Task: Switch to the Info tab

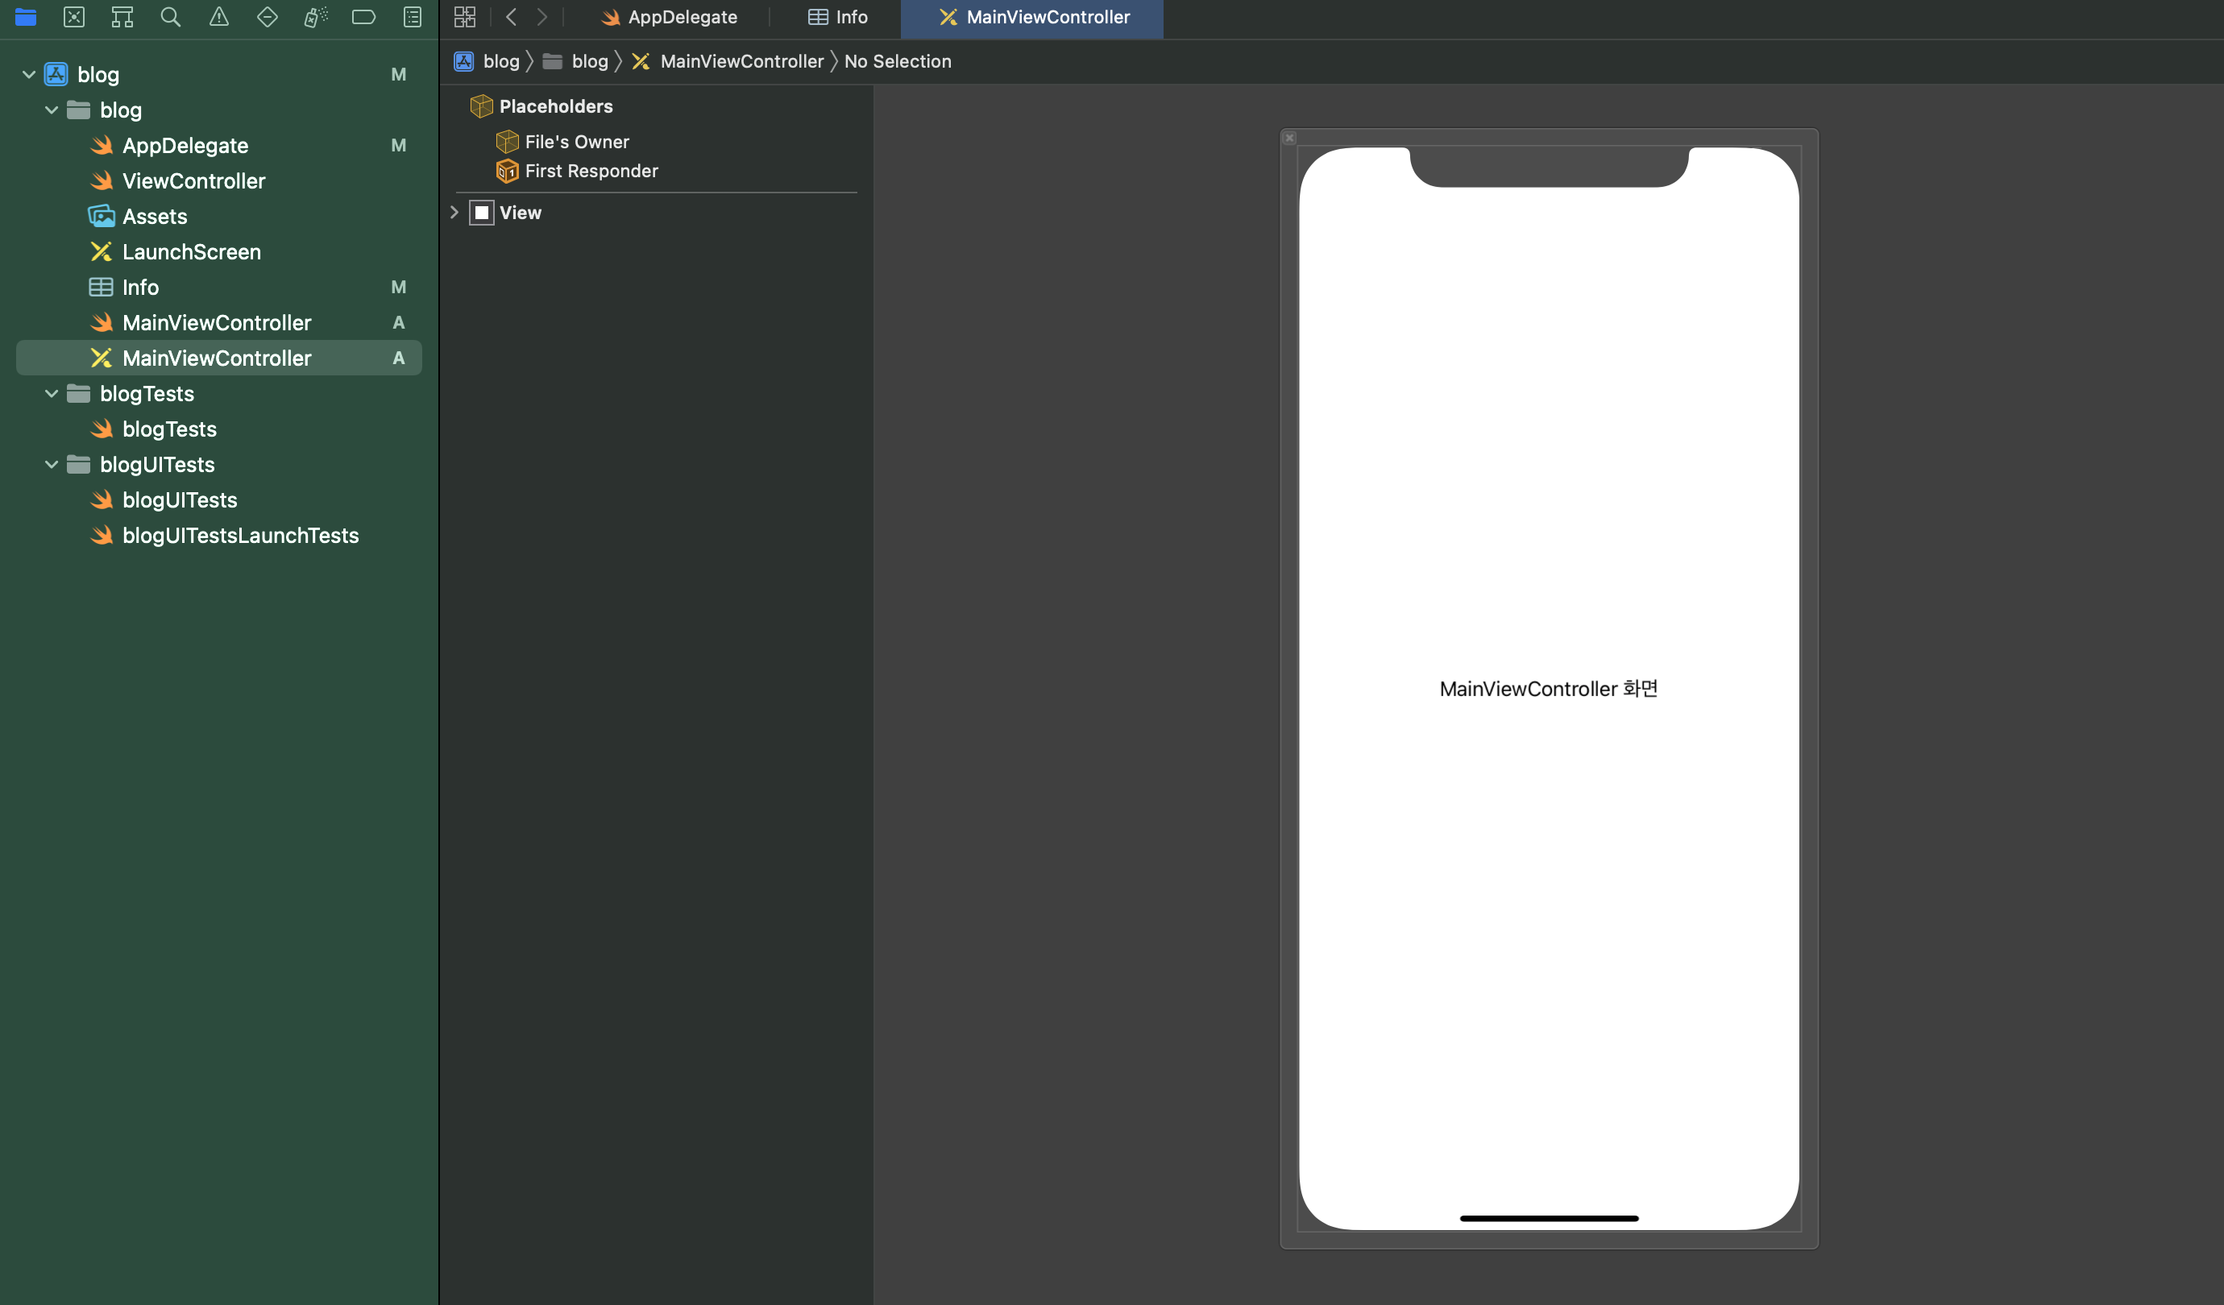Action: 837,17
